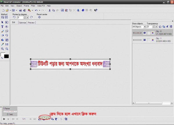Select the Obj - 1 row thumbnail
The height and width of the screenshot is (125, 174).
coord(137,40)
